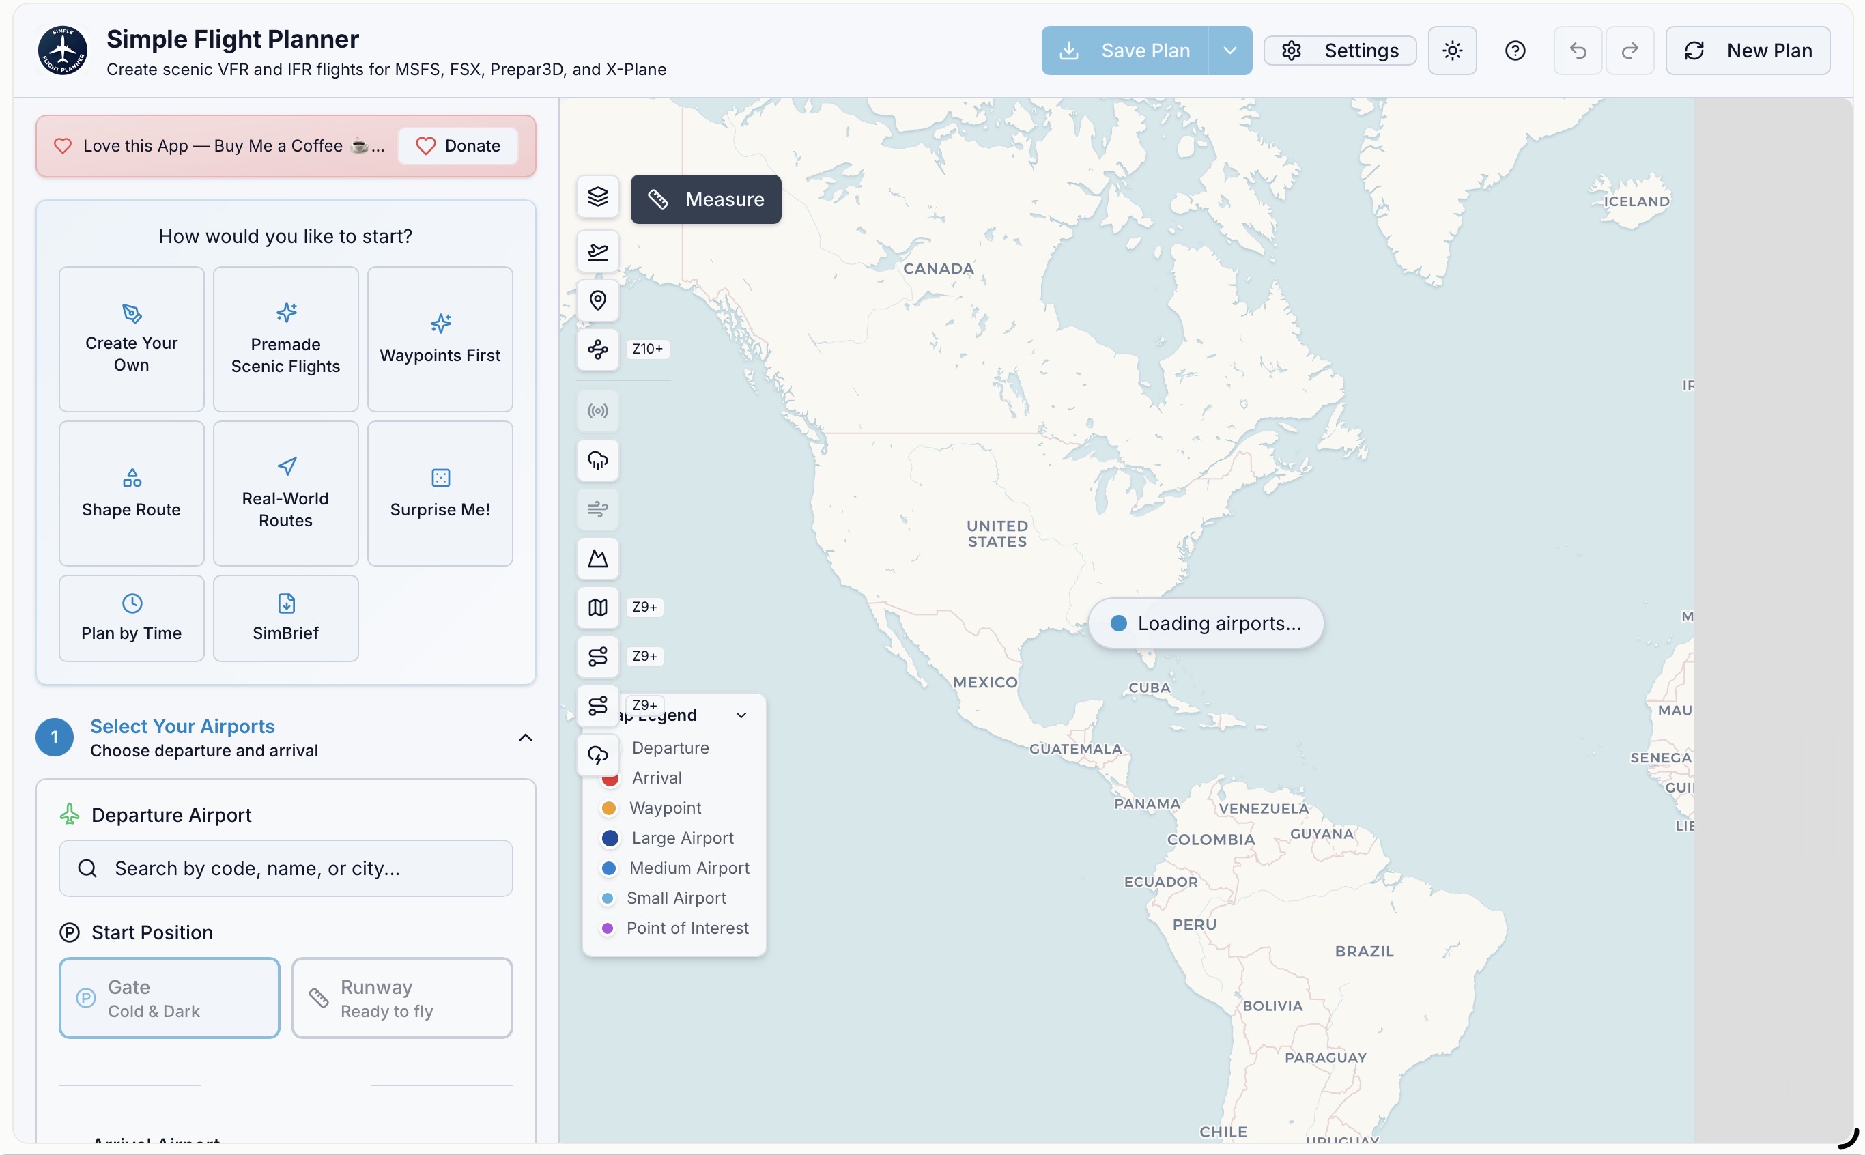1865x1155 pixels.
Task: Click the Simple Flight Planner logo
Action: point(63,51)
